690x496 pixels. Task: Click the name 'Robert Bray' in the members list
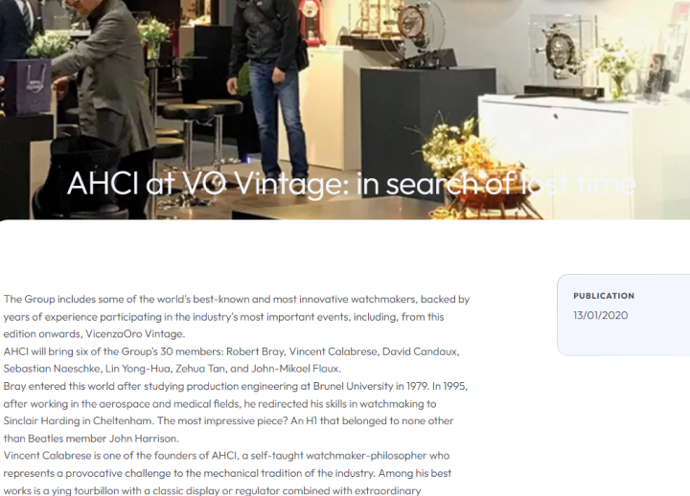tap(256, 351)
